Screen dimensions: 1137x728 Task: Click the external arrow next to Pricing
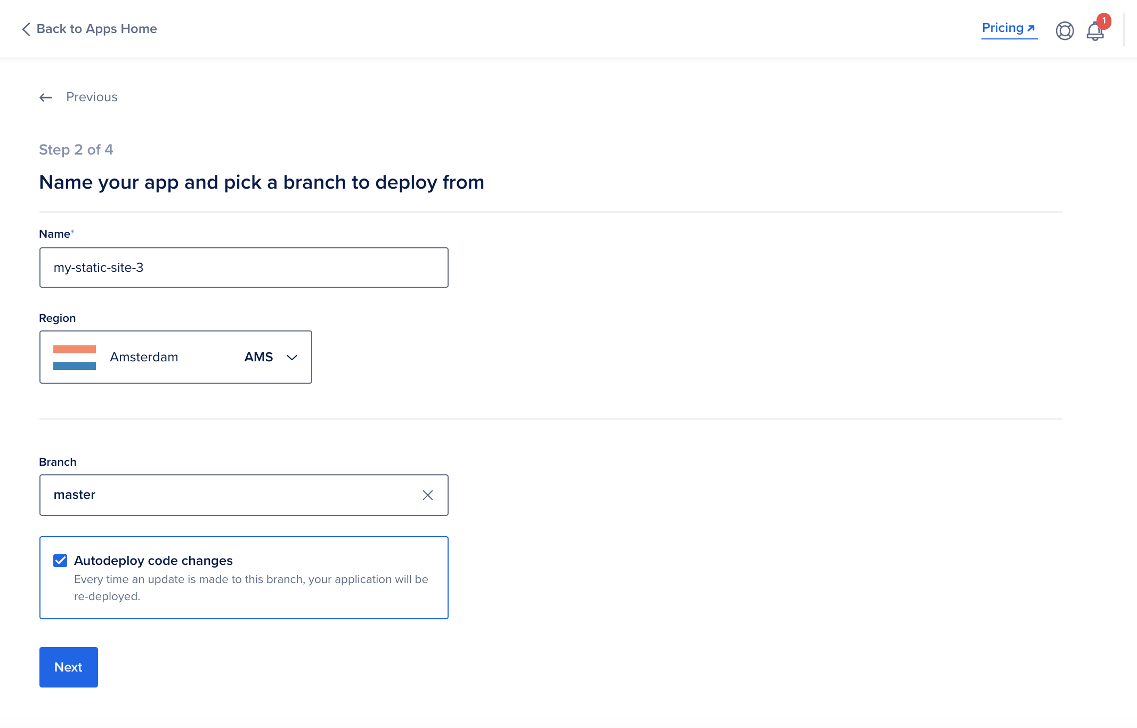pos(1032,28)
